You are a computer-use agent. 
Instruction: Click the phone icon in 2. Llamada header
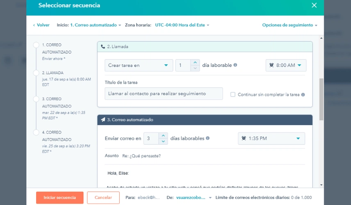click(x=103, y=47)
